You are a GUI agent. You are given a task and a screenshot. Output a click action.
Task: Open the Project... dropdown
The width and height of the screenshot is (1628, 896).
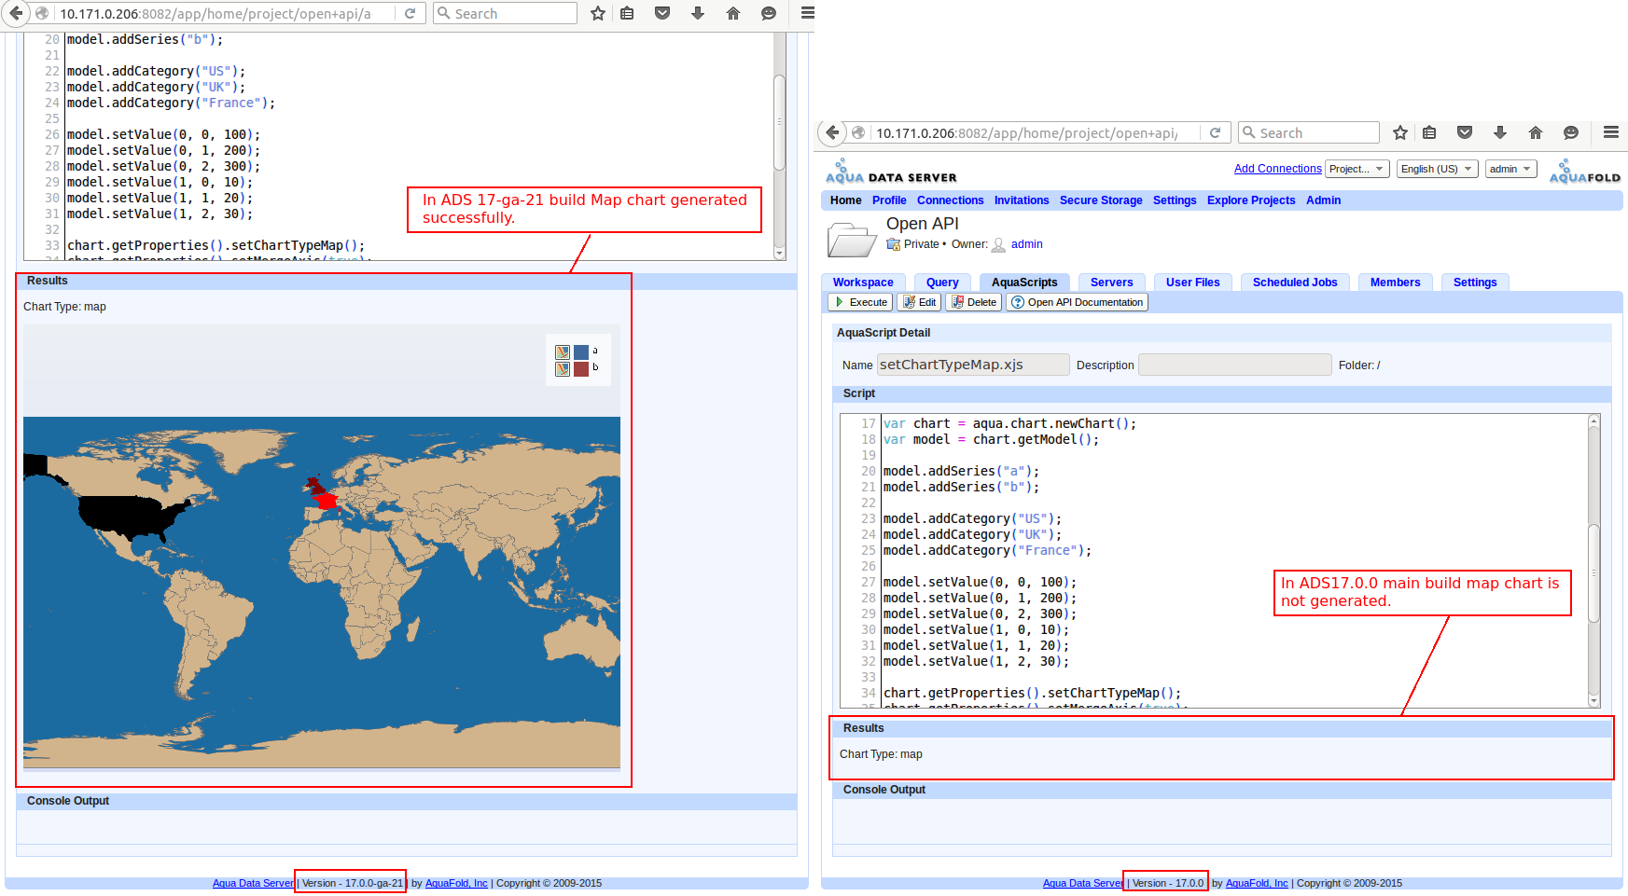point(1357,169)
